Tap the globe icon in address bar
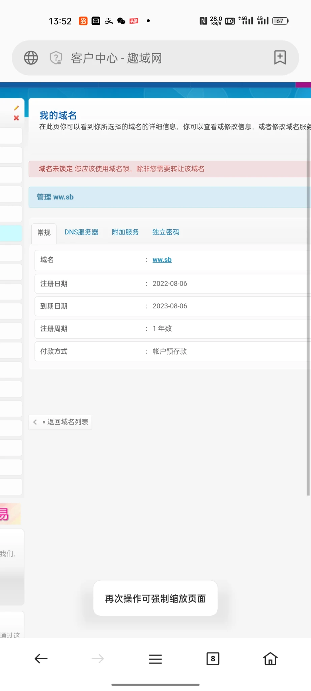Screen dimensions: 311x691 (x=31, y=58)
